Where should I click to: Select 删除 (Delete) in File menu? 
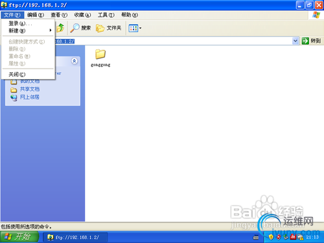point(28,49)
